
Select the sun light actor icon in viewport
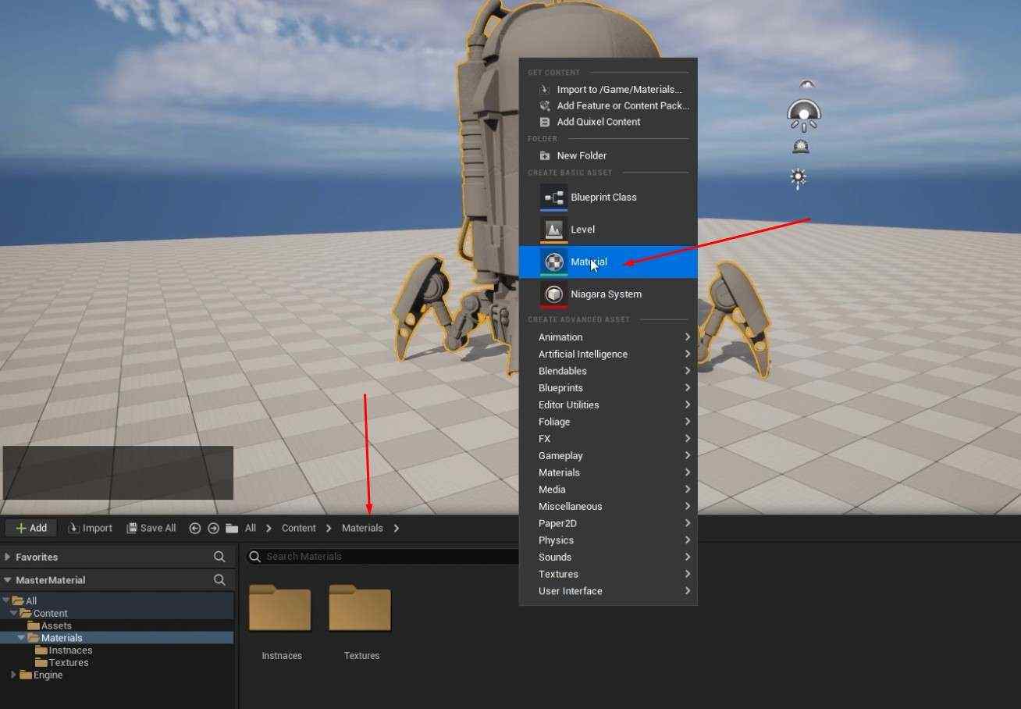coord(798,178)
